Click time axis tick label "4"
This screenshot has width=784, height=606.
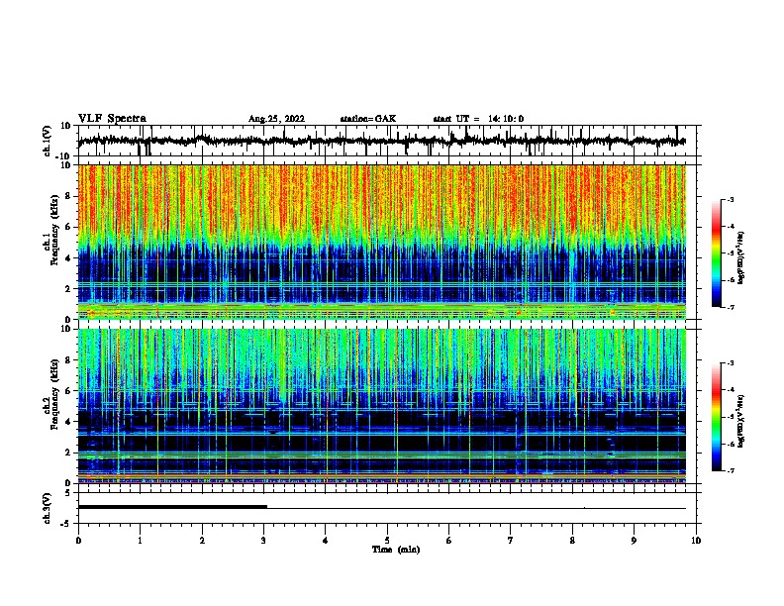coord(326,540)
